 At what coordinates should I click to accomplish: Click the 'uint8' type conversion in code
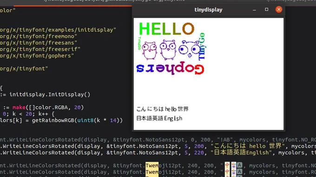pos(86,120)
